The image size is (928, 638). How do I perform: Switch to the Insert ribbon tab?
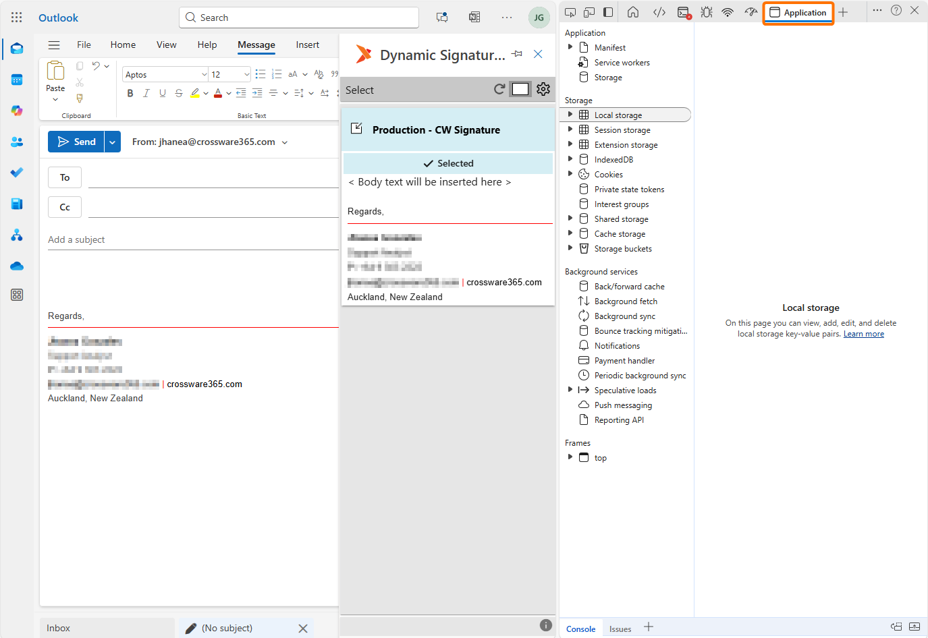307,45
